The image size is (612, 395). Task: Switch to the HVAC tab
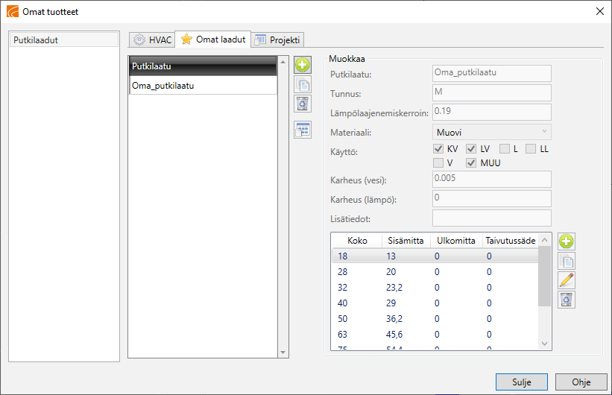151,39
